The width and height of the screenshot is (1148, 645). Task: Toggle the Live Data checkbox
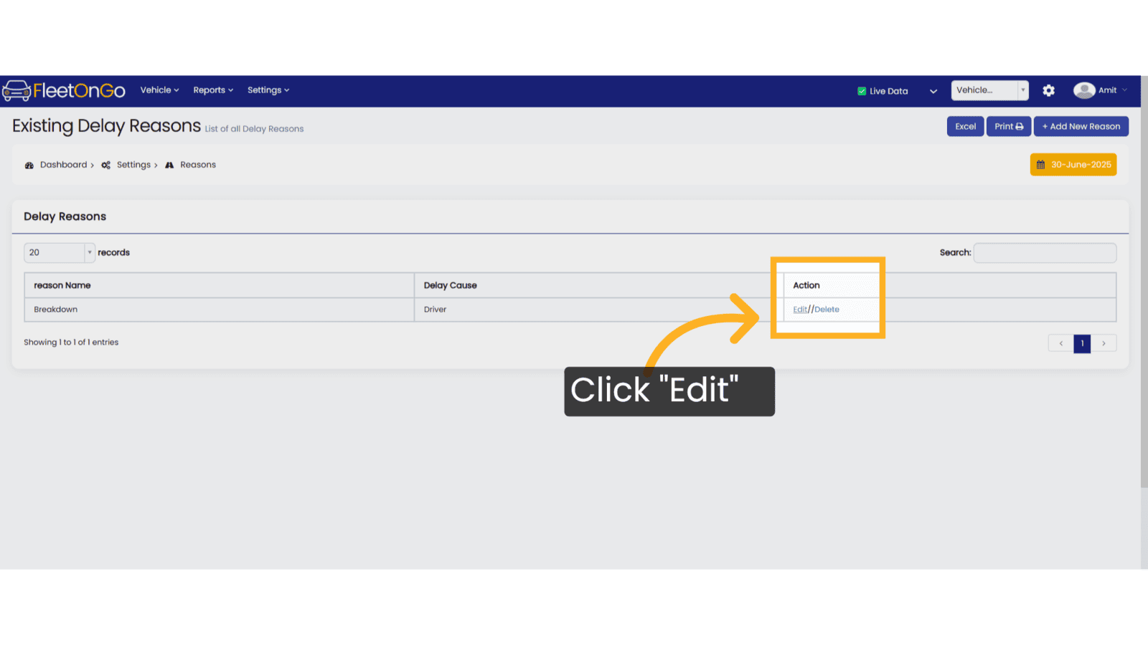tap(862, 91)
